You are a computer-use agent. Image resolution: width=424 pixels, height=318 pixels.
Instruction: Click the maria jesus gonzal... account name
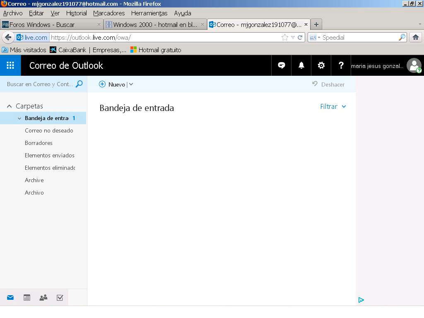pyautogui.click(x=377, y=66)
